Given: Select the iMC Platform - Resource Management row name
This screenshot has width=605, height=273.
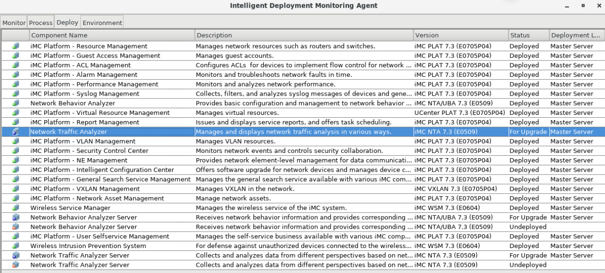Looking at the screenshot, I should tap(88, 46).
